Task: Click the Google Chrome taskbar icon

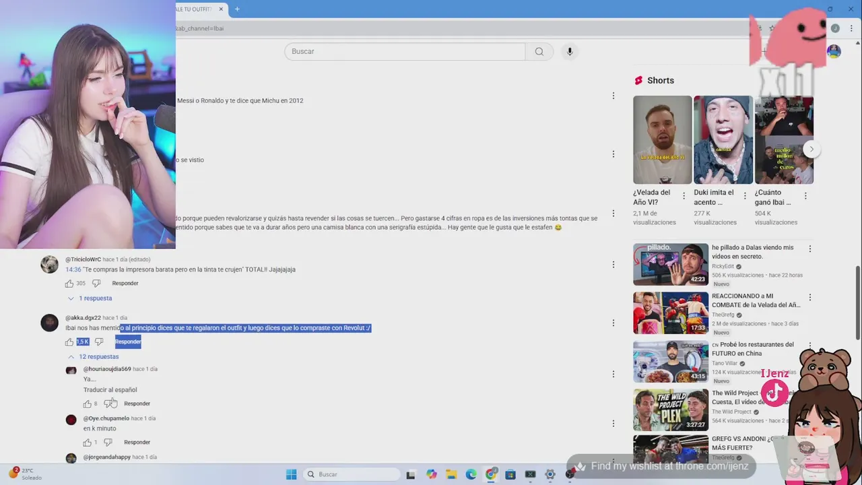Action: tap(491, 474)
